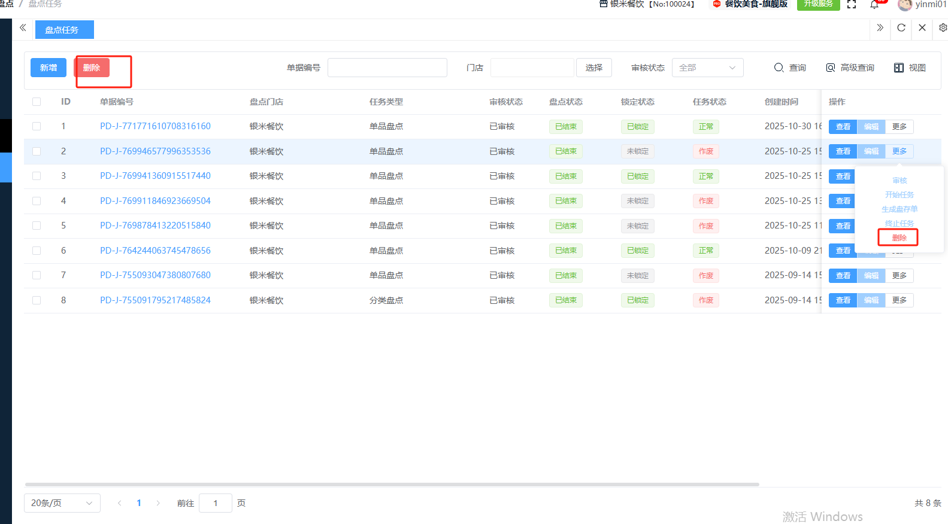The image size is (948, 524).
Task: Open the 视图 view layout option
Action: (910, 68)
